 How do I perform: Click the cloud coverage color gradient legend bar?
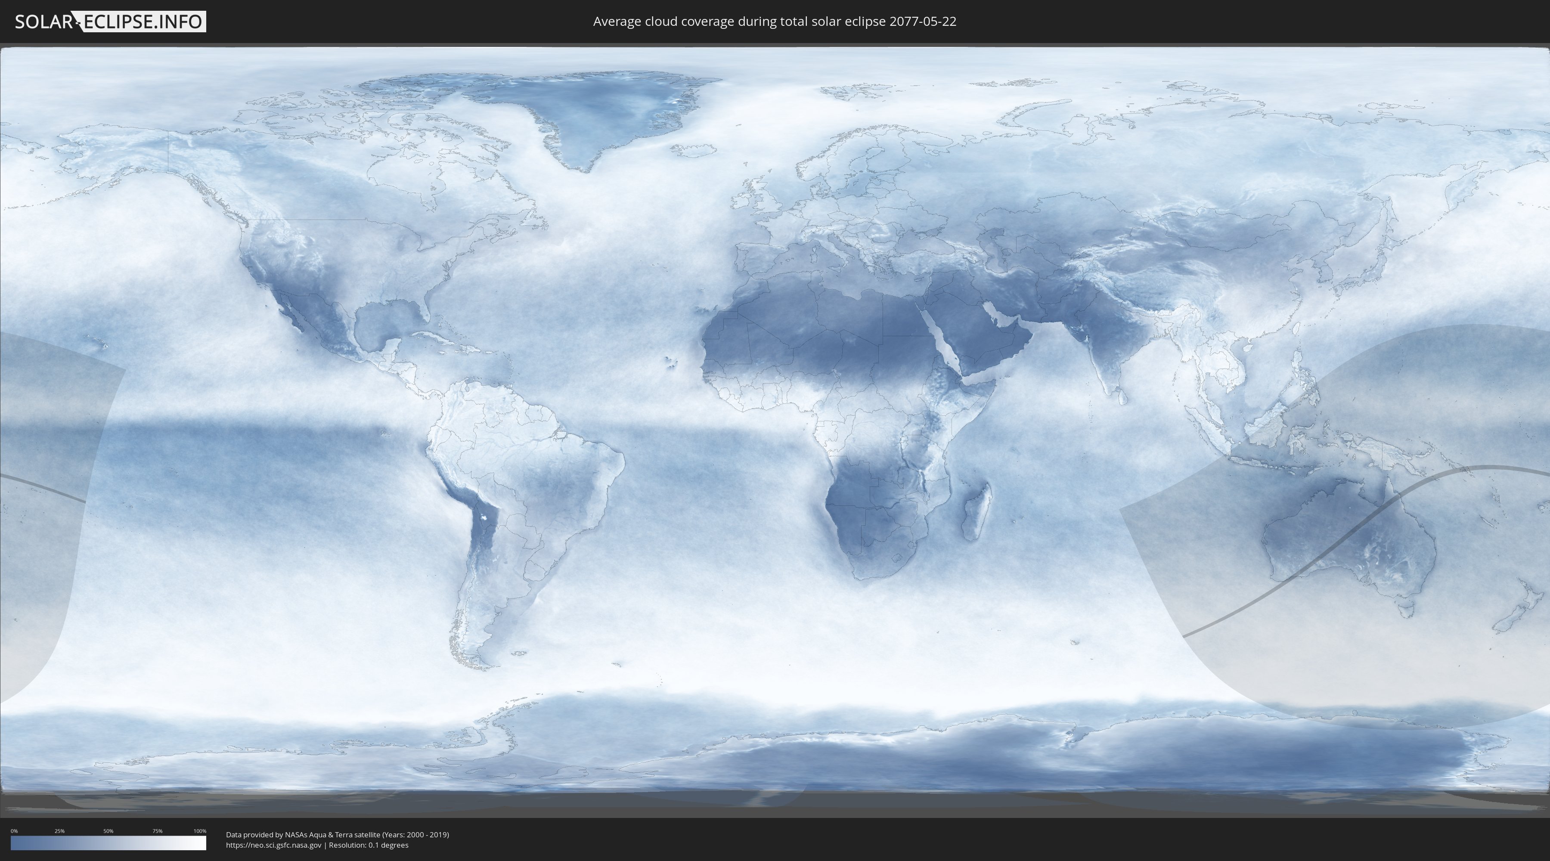pos(108,843)
